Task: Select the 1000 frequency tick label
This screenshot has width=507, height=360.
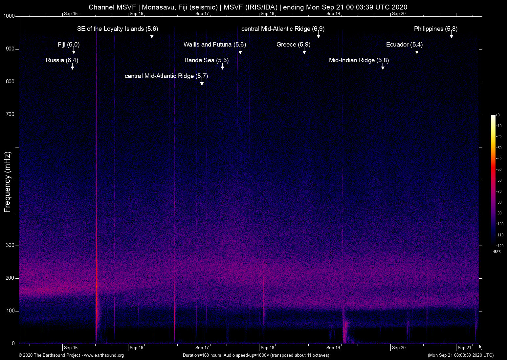Action: (9, 16)
